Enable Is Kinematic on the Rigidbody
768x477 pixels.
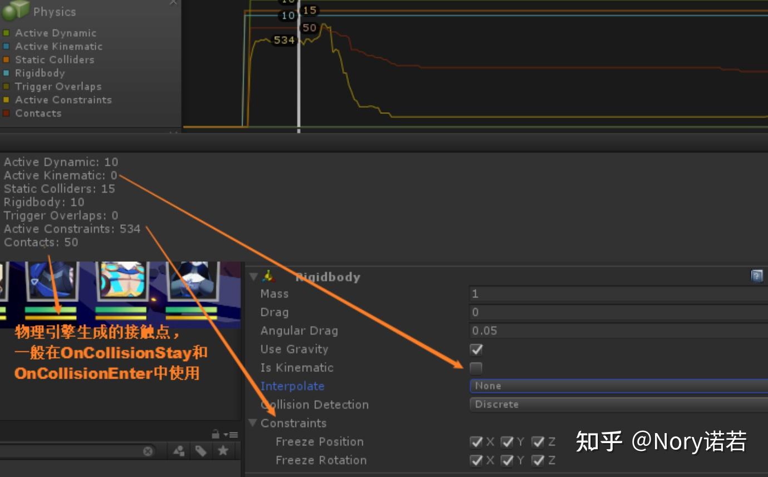[x=476, y=367]
